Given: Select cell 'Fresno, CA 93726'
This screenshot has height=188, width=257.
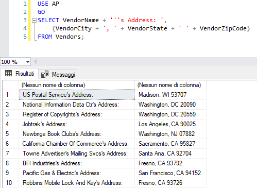Looking at the screenshot, I should [x=170, y=183].
